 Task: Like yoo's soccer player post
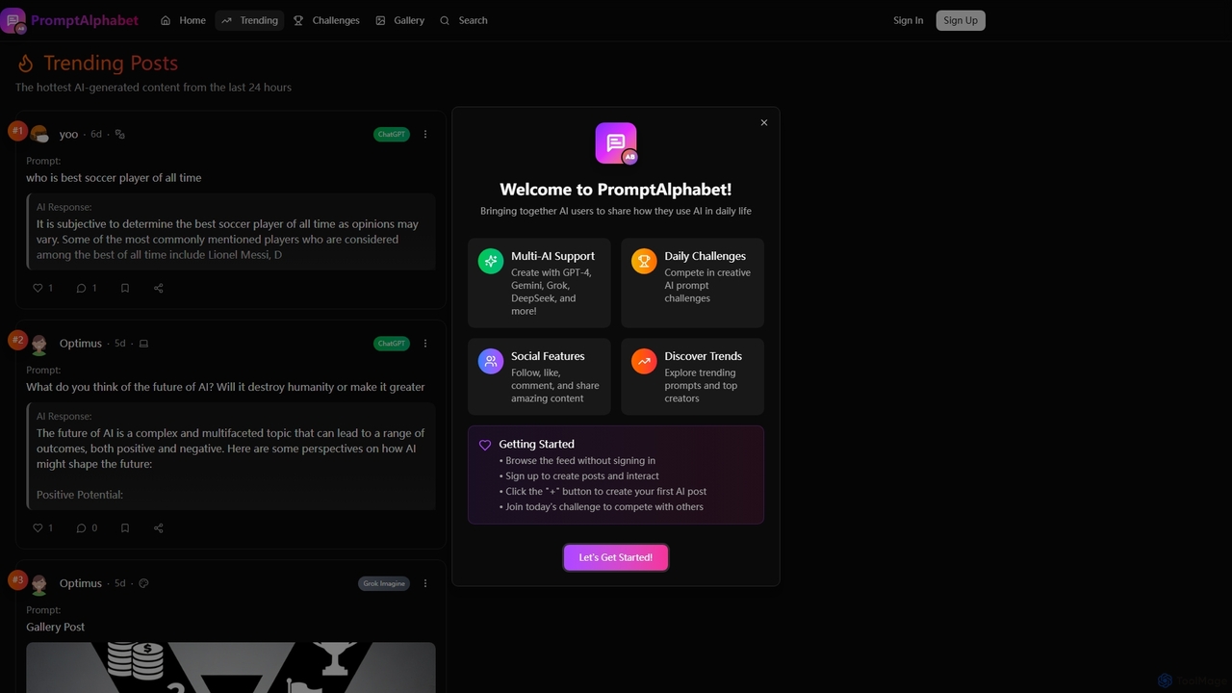(43, 288)
